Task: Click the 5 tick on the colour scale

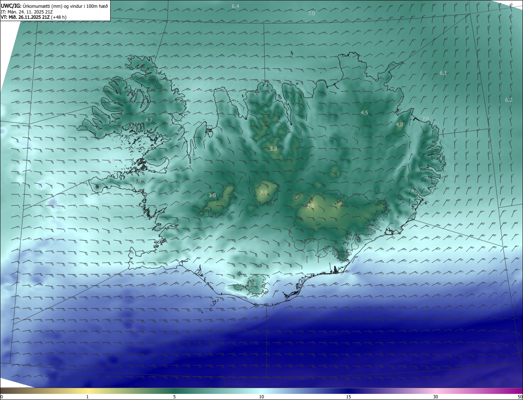Action: pos(174,397)
